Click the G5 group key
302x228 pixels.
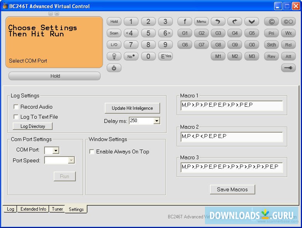coord(252,33)
